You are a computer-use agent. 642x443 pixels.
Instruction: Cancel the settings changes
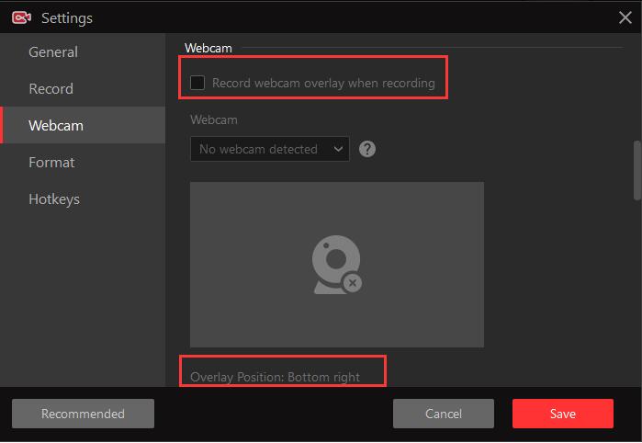pos(443,414)
